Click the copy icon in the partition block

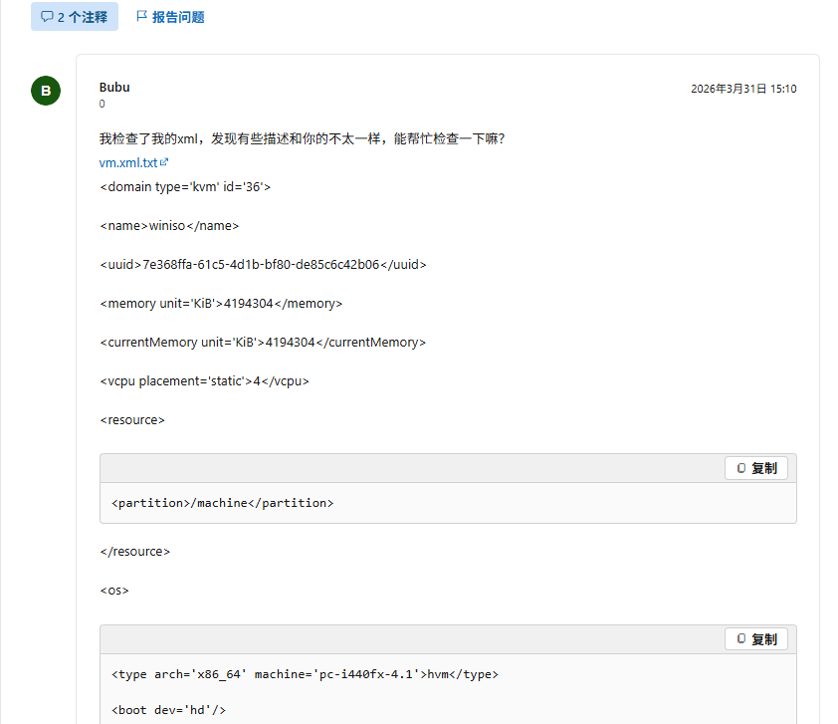pyautogui.click(x=741, y=468)
